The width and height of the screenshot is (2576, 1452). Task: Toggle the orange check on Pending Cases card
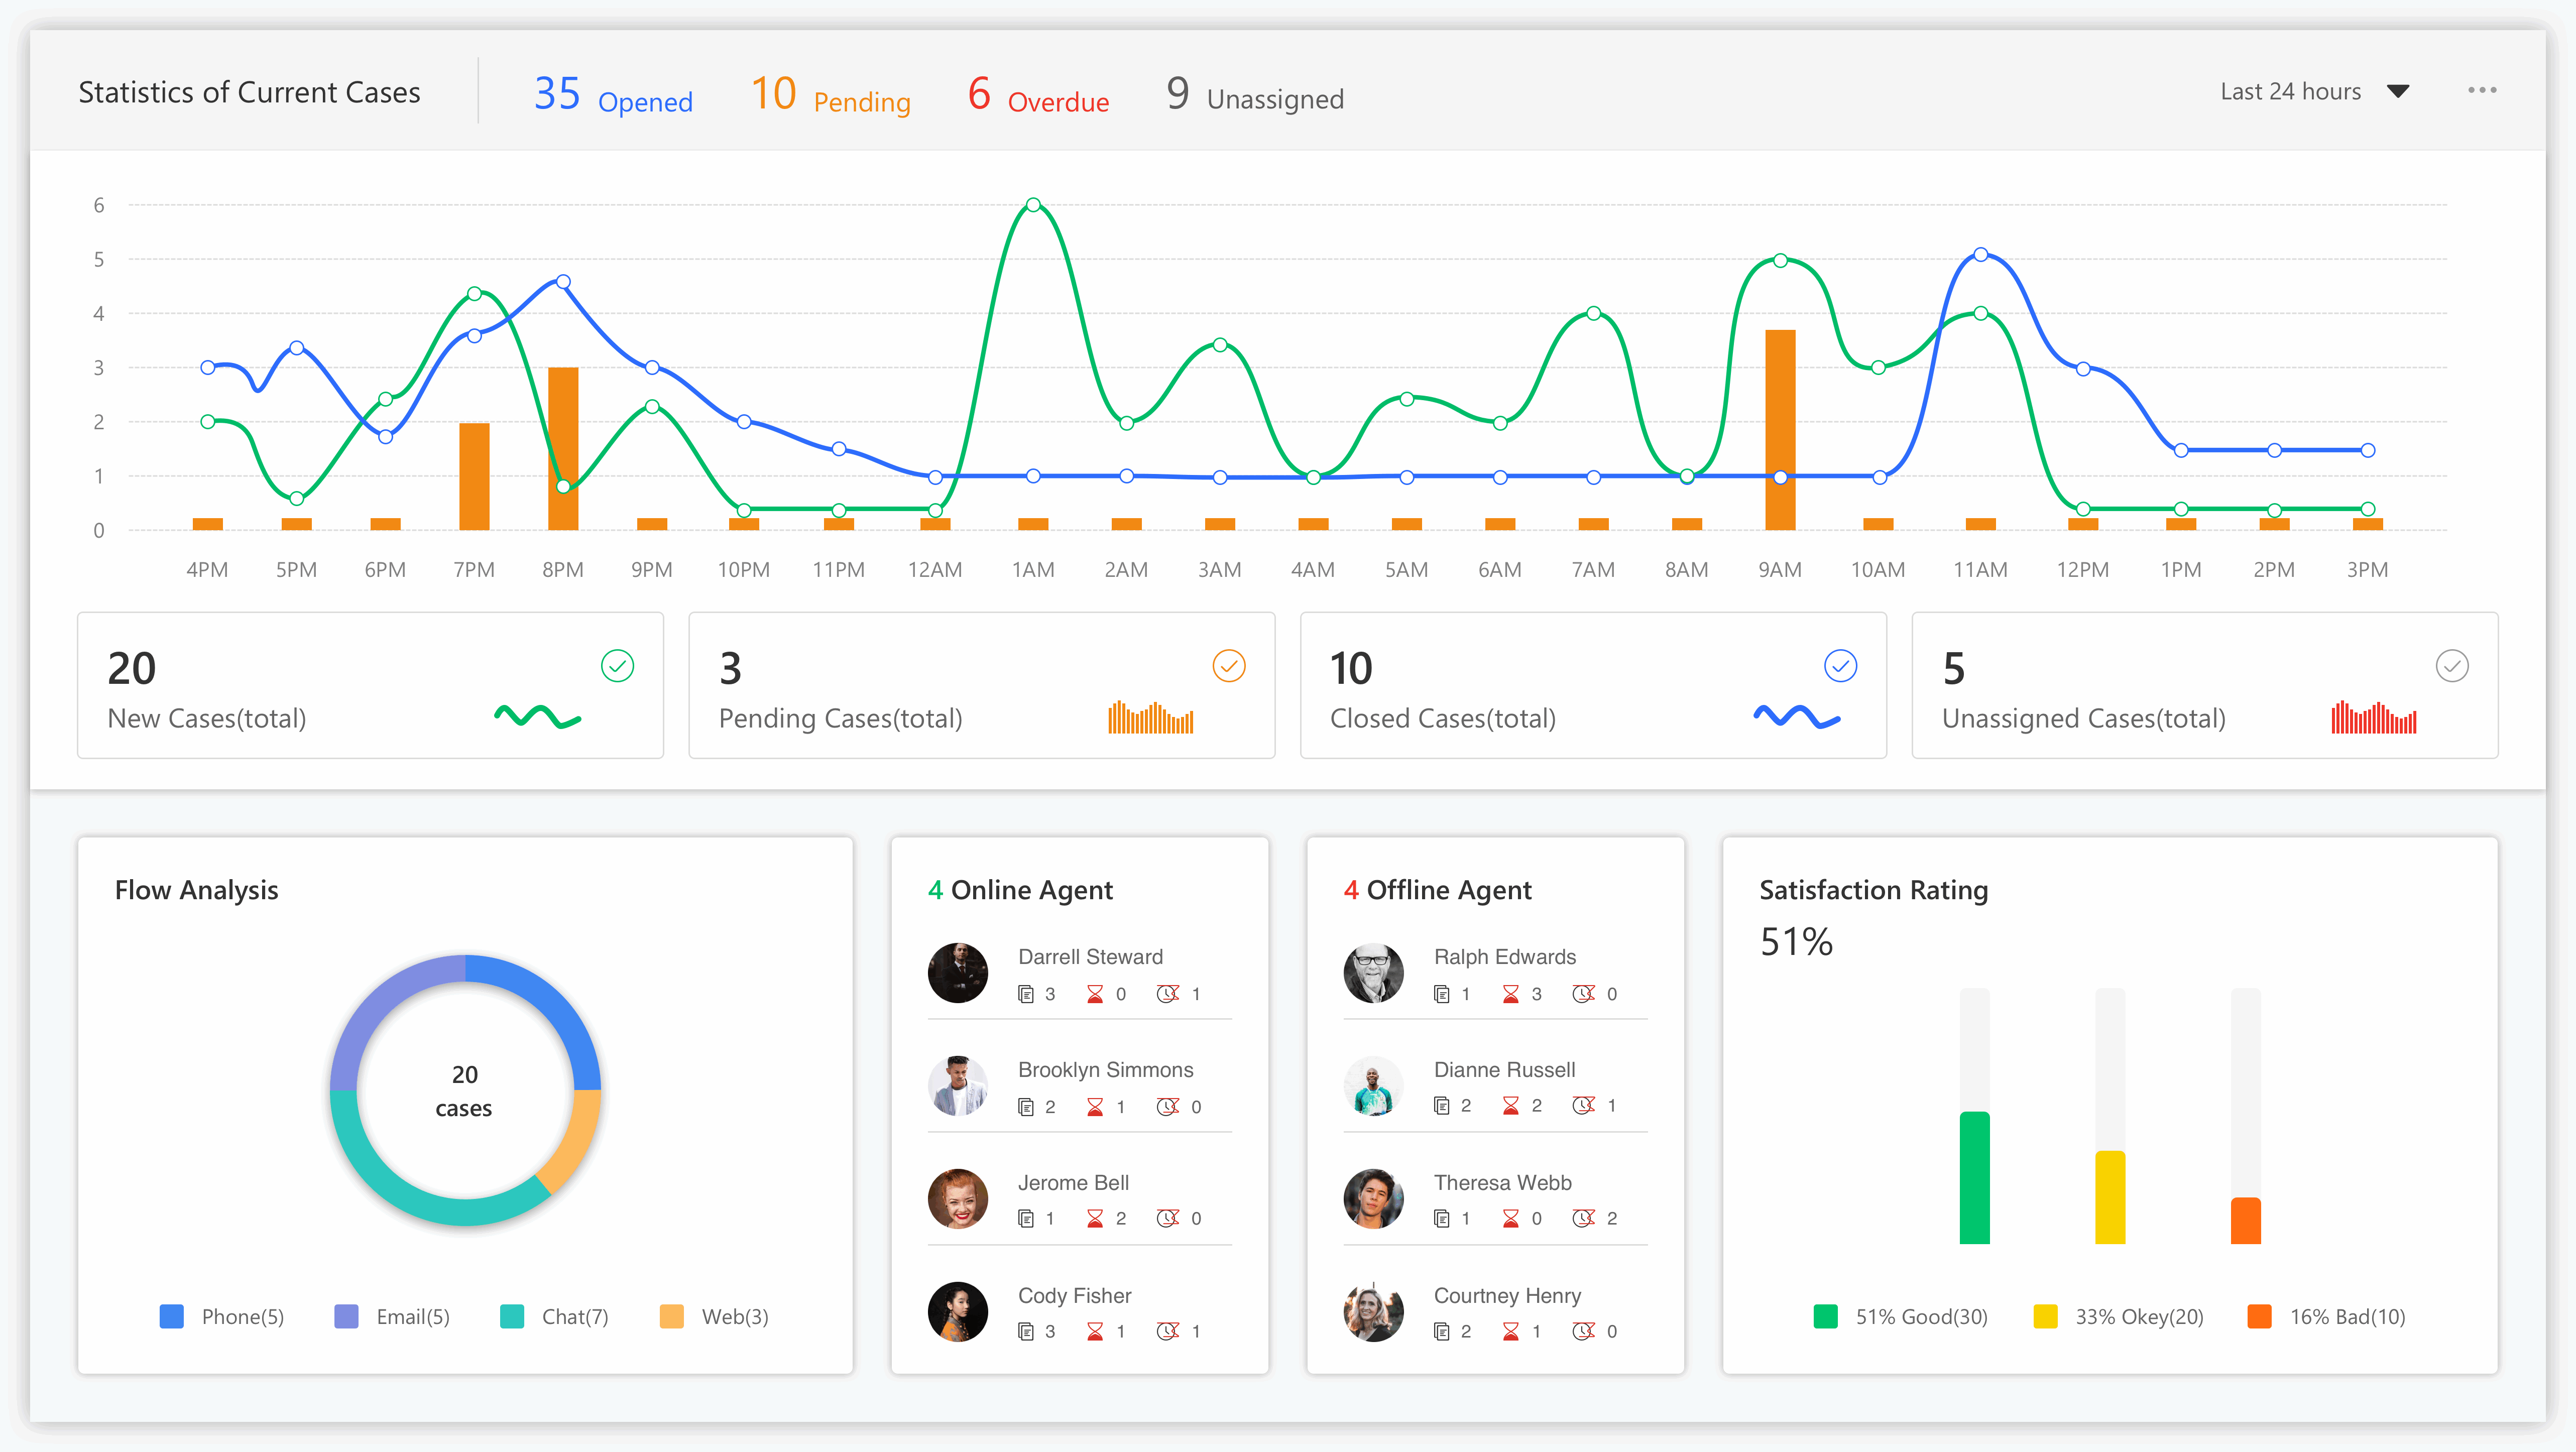point(1228,666)
